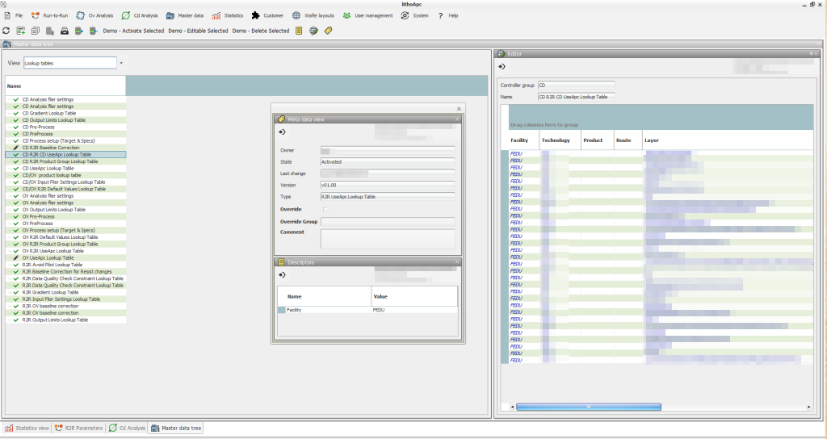Open the Run-to-Run menu

click(49, 16)
